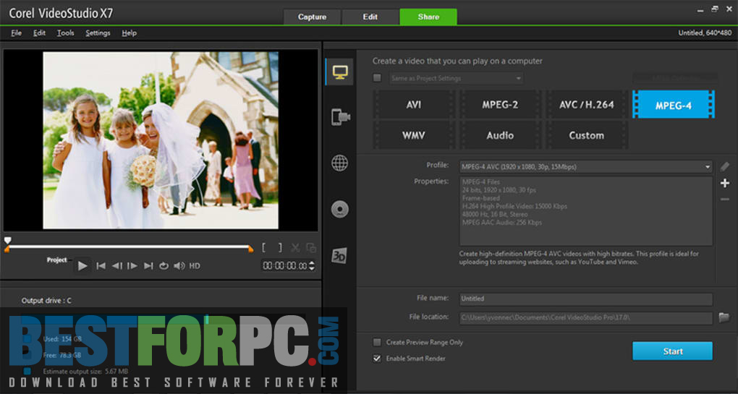Screen dimensions: 738x394
Task: Open the Web upload category icon
Action: (x=339, y=163)
